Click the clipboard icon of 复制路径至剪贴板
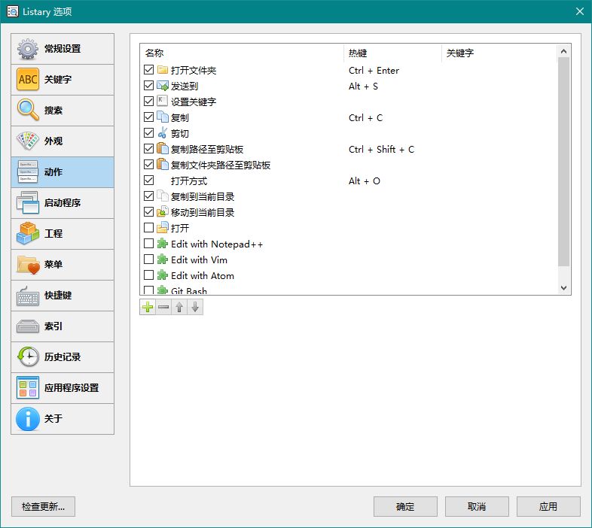The height and width of the screenshot is (528, 592). 163,149
